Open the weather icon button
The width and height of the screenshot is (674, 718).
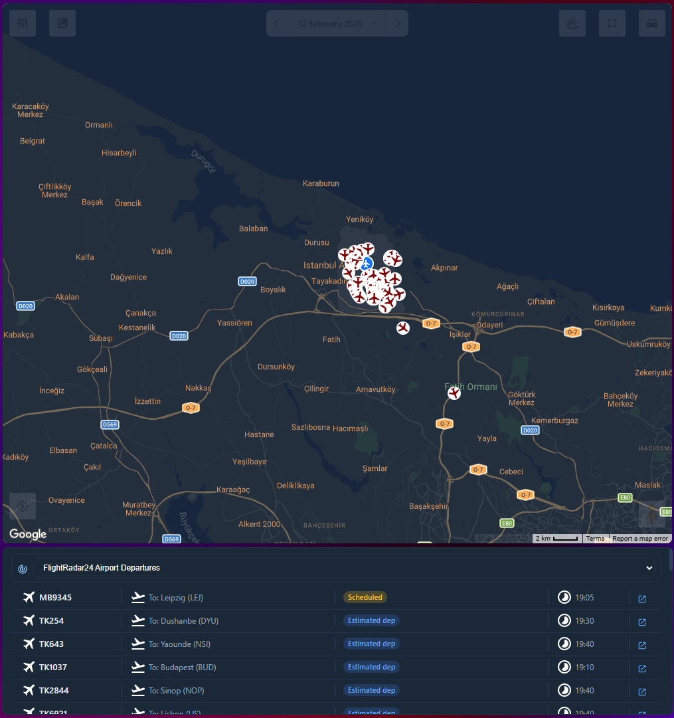572,23
